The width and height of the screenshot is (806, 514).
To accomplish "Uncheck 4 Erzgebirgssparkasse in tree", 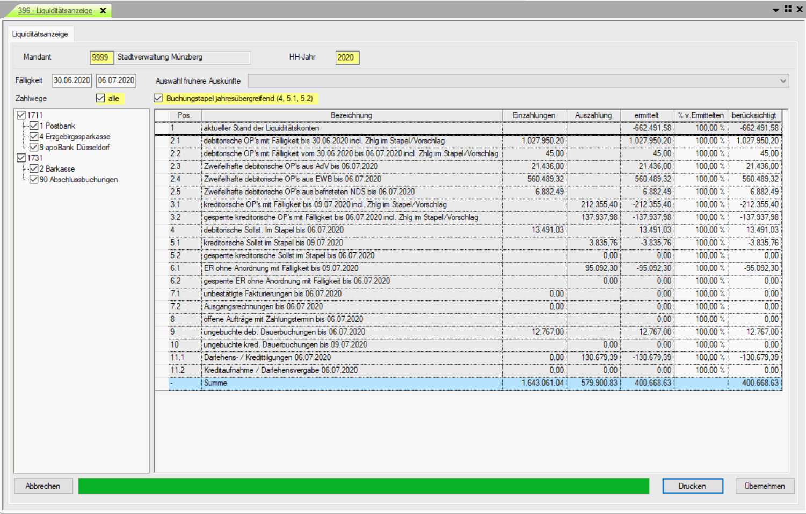I will (x=34, y=136).
